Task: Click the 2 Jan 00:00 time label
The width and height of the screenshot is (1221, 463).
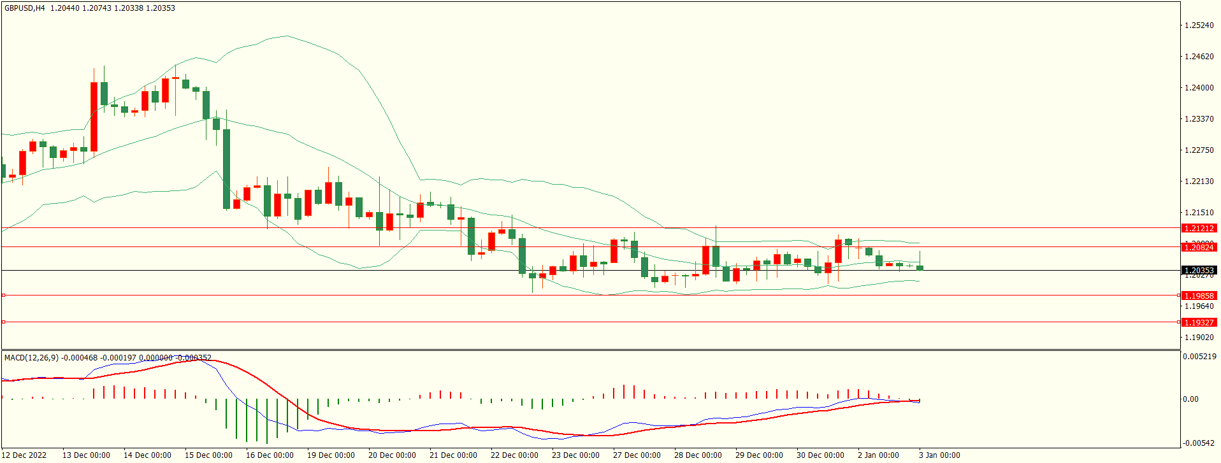Action: click(x=878, y=455)
